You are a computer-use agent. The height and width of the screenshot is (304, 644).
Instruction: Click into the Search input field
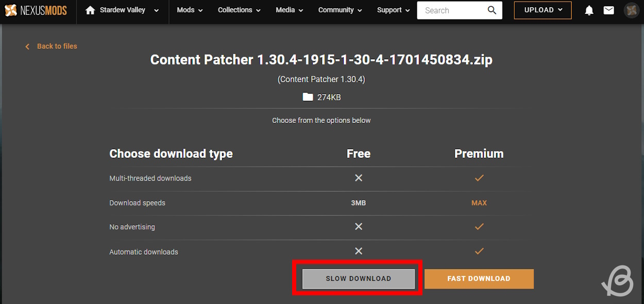(451, 10)
